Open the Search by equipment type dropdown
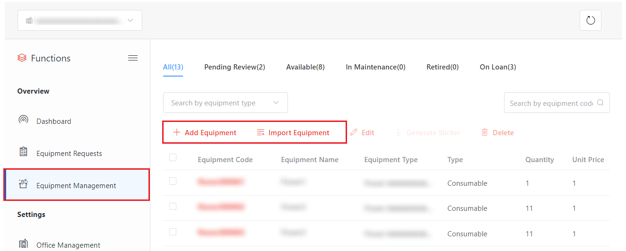The height and width of the screenshot is (251, 626). pos(226,103)
